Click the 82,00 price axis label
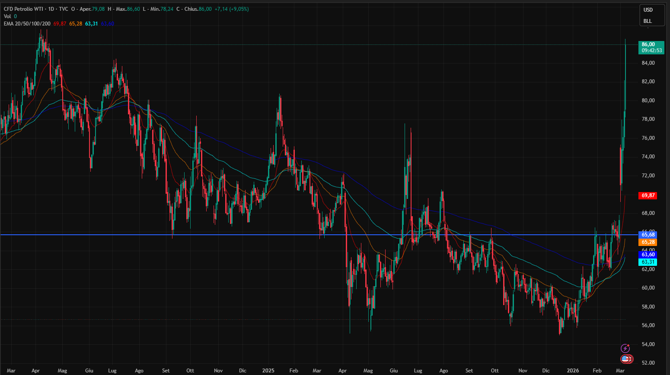The height and width of the screenshot is (375, 670). pos(648,82)
